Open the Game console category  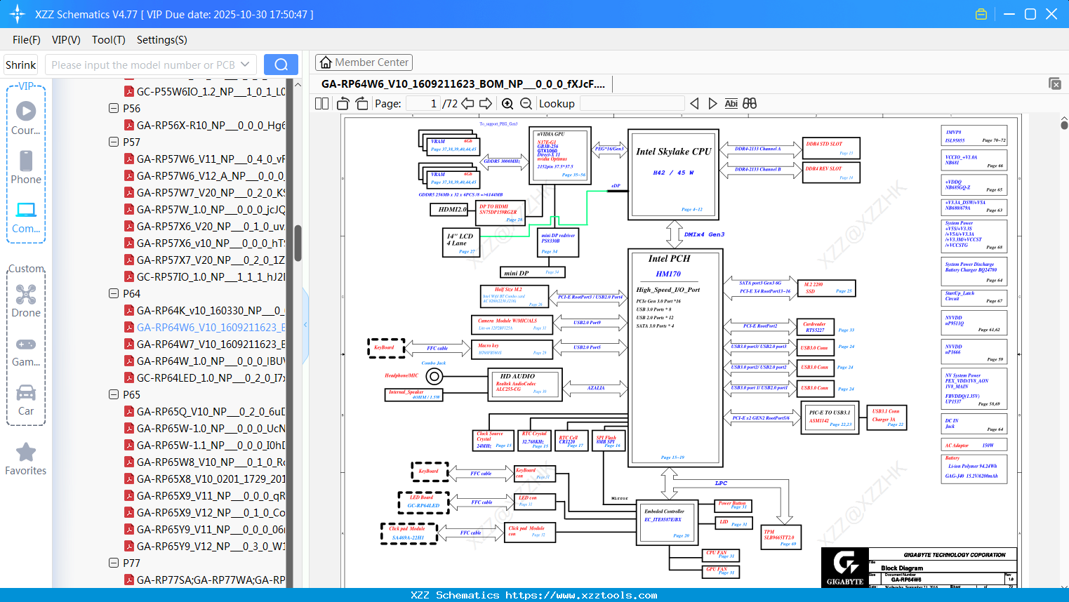tap(26, 351)
